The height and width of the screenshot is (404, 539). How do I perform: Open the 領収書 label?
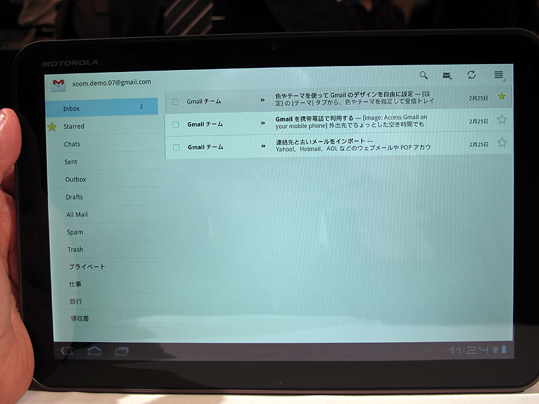point(108,318)
